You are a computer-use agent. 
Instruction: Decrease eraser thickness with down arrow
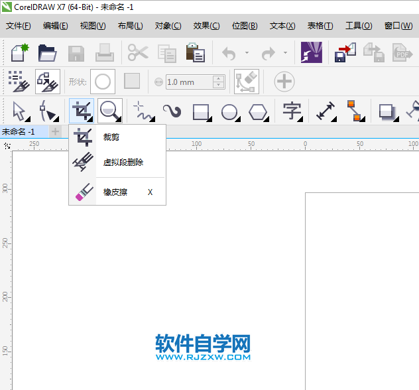pyautogui.click(x=219, y=85)
